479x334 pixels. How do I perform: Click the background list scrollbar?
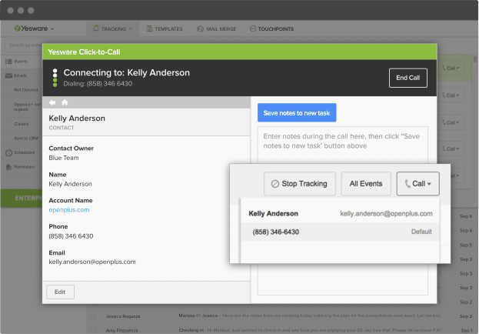coord(475,59)
